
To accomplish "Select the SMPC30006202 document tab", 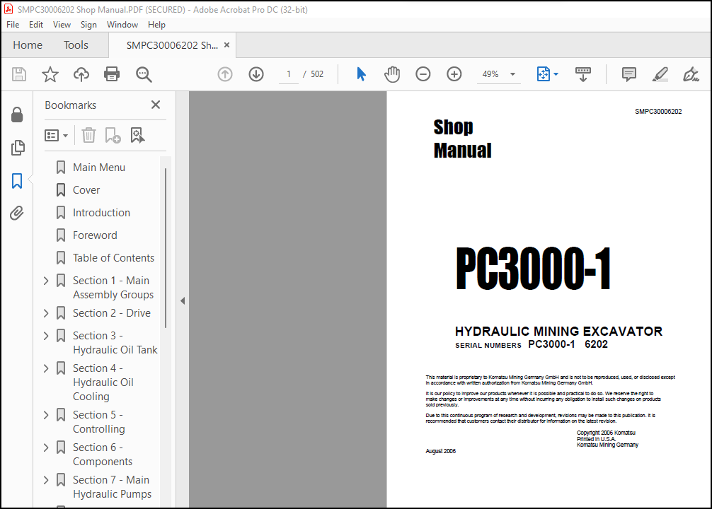I will pos(172,45).
